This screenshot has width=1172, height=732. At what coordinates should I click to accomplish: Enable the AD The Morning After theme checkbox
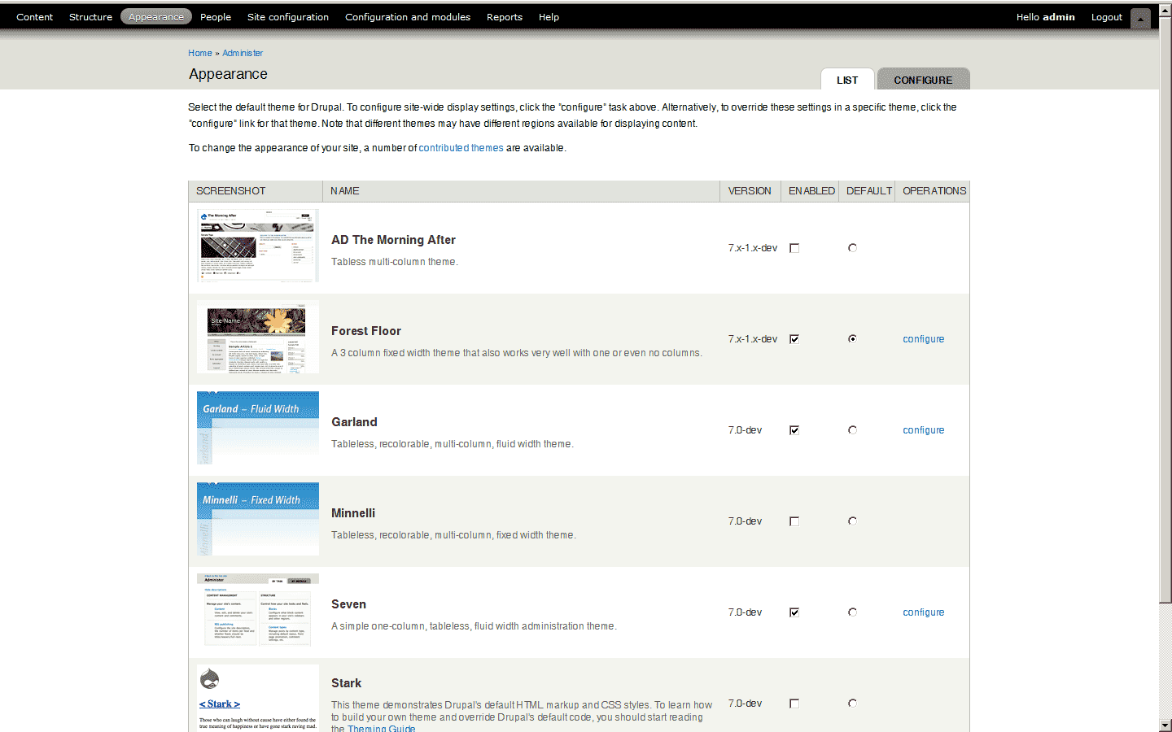tap(794, 248)
